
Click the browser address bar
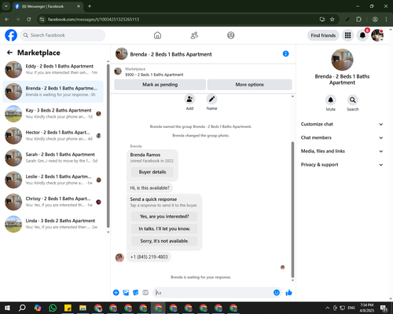tap(181, 20)
